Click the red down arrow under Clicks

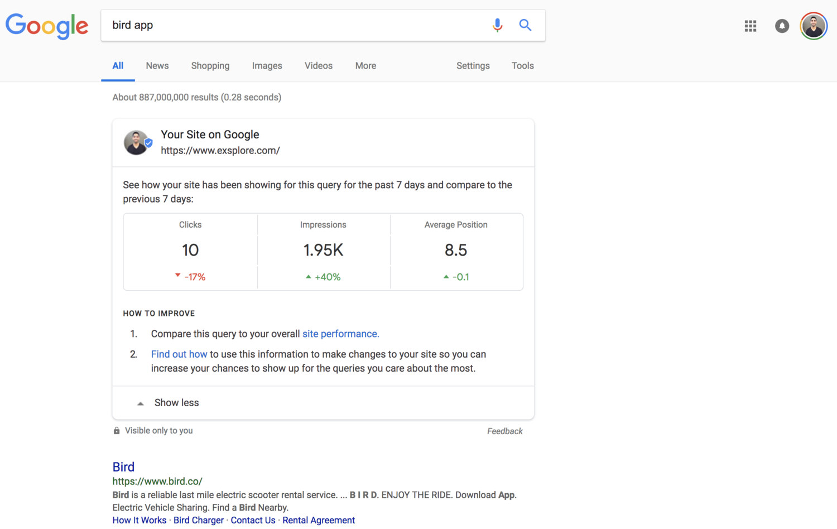(177, 275)
